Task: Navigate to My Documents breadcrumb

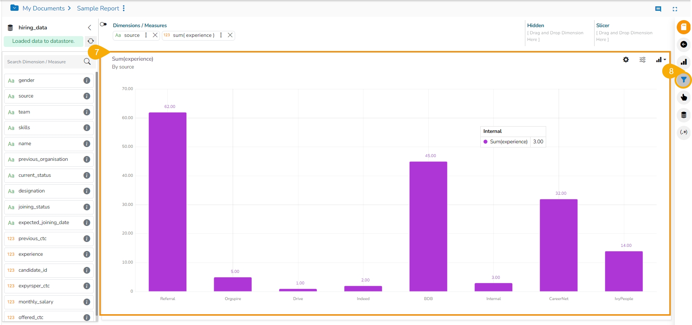Action: [x=44, y=8]
